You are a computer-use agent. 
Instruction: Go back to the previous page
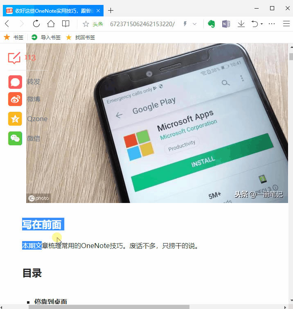(x=7, y=24)
